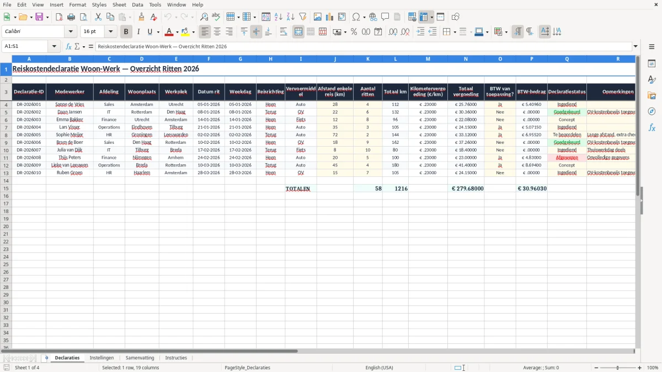662x372 pixels.
Task: Open font name dropdown
Action: point(71,32)
